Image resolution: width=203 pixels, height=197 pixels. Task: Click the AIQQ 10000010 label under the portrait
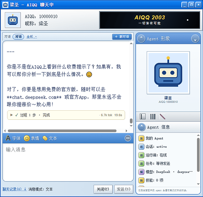pos(168,102)
